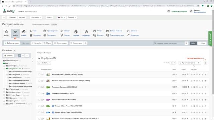Image resolution: width=214 pixels, height=120 pixels.
Task: Open the События bell item
Action: pyautogui.click(x=132, y=31)
